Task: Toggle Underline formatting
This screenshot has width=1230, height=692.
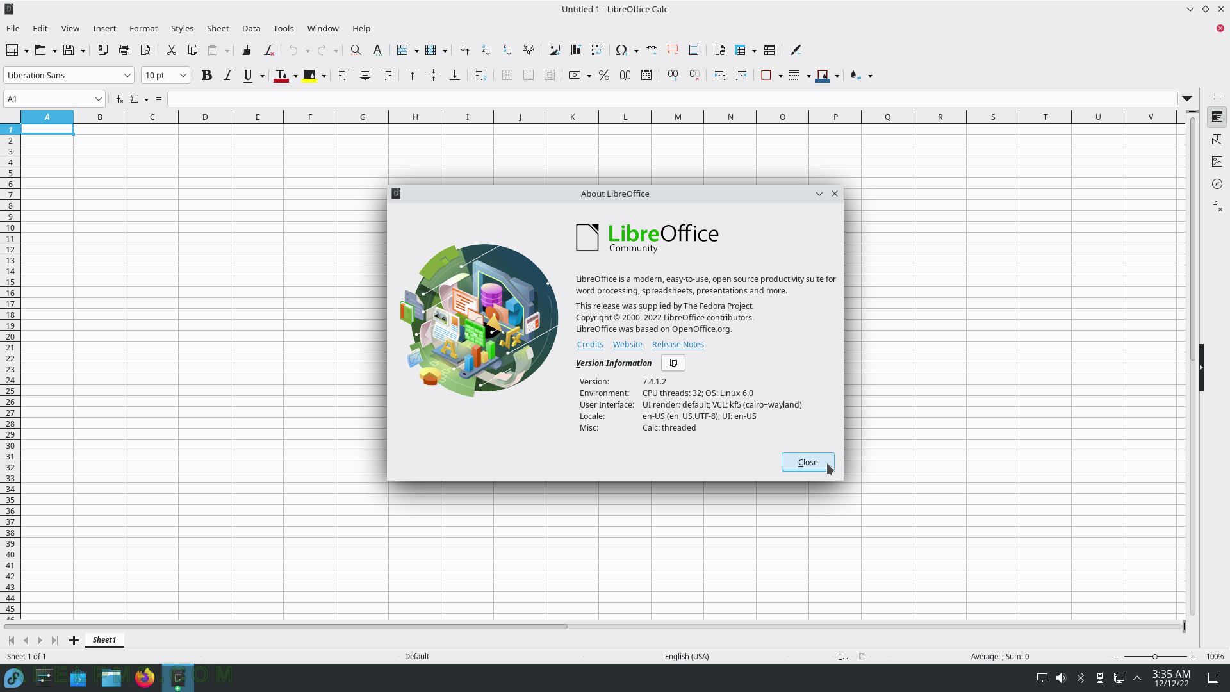Action: (248, 75)
